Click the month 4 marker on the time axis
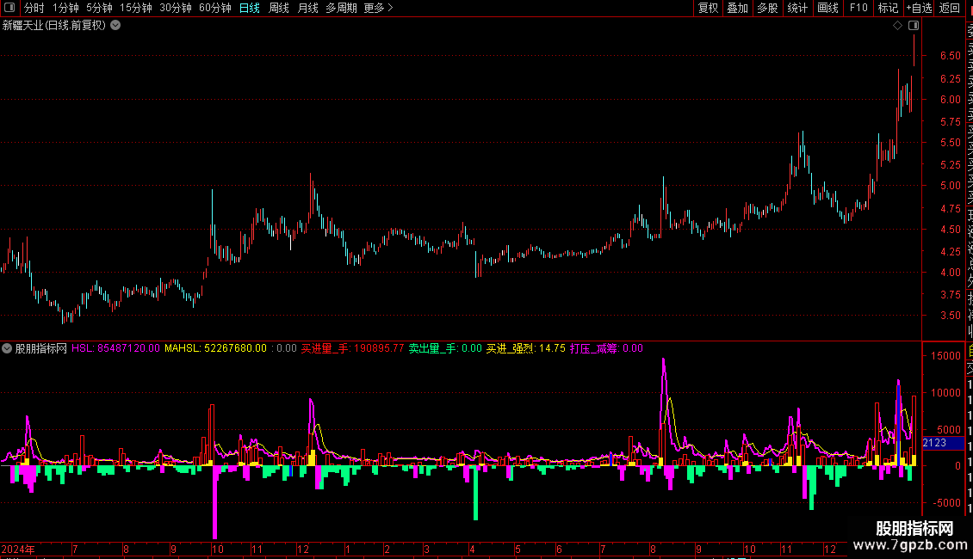This screenshot has height=559, width=973. pyautogui.click(x=472, y=549)
